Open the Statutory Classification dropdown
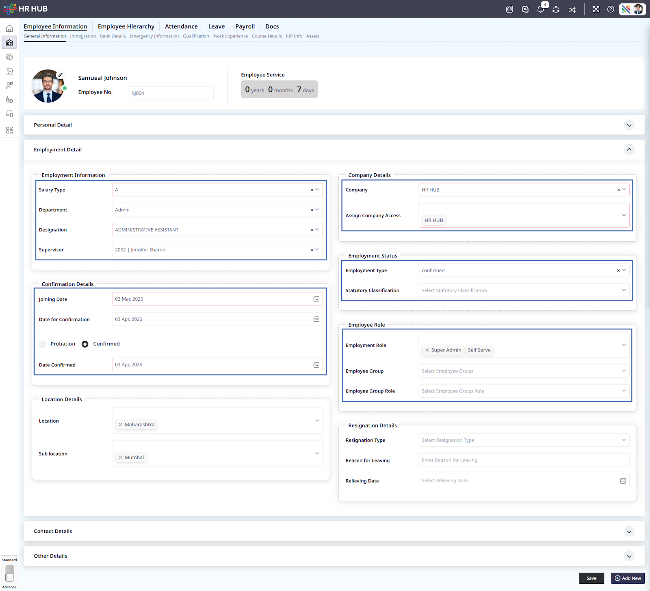650x591 pixels. (x=524, y=290)
